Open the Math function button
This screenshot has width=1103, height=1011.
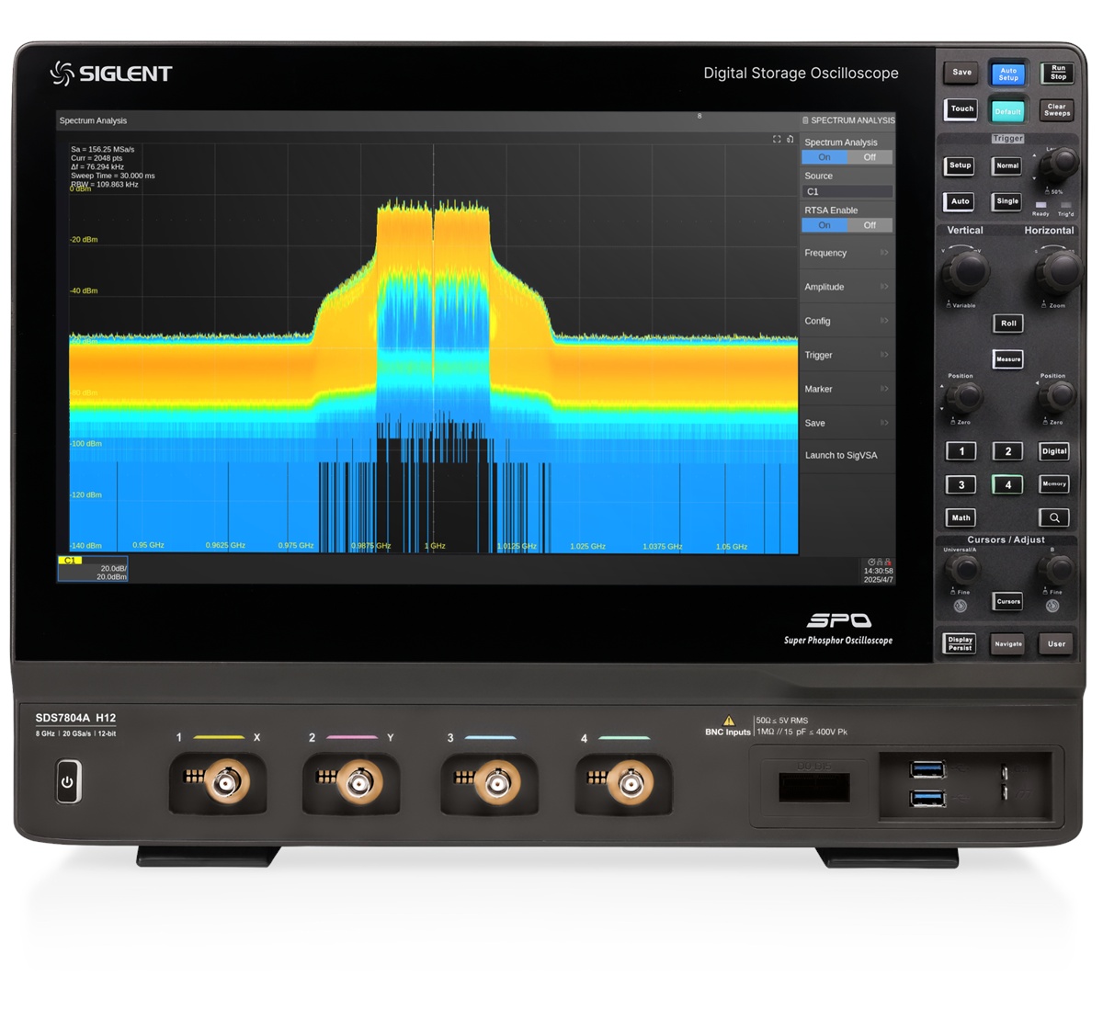pyautogui.click(x=961, y=517)
